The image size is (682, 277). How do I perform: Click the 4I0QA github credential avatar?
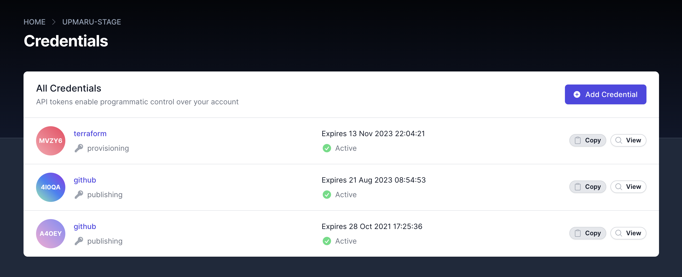(x=51, y=187)
